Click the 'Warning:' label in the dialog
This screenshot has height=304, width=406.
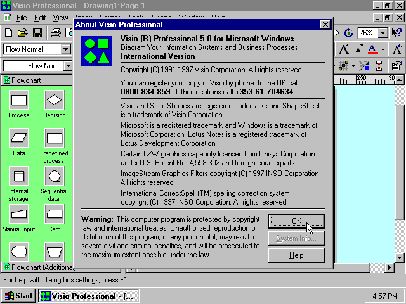(x=97, y=219)
